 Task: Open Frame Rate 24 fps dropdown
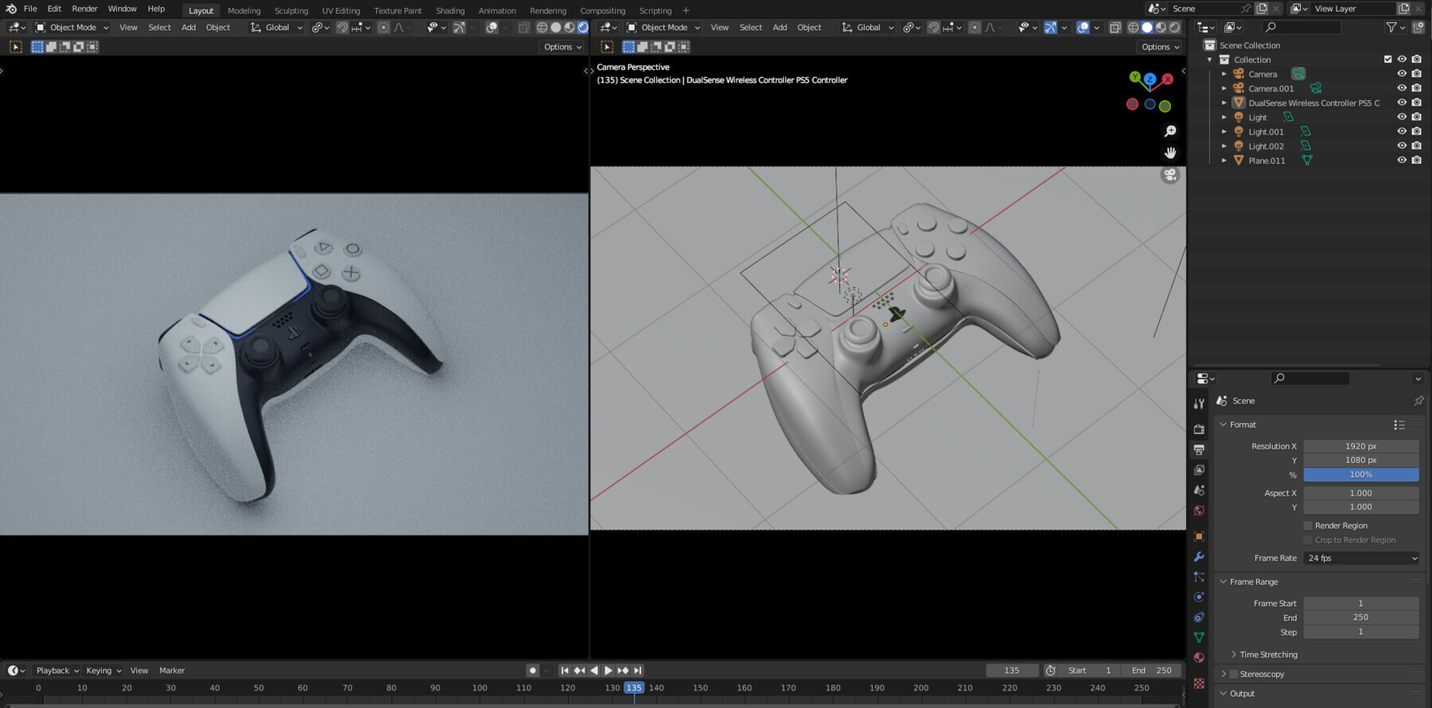(x=1361, y=558)
